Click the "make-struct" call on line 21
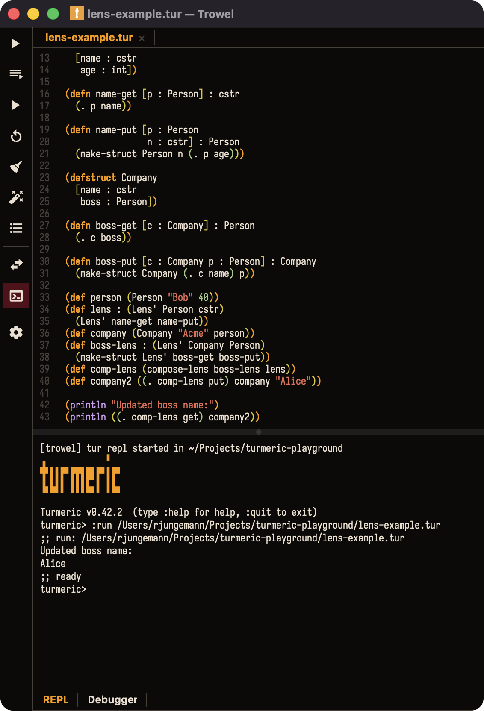 pos(109,154)
